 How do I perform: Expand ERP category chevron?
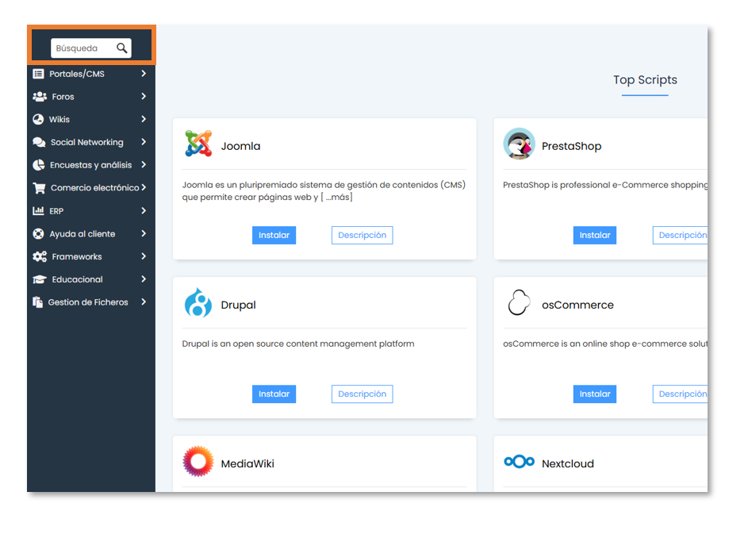coord(144,211)
